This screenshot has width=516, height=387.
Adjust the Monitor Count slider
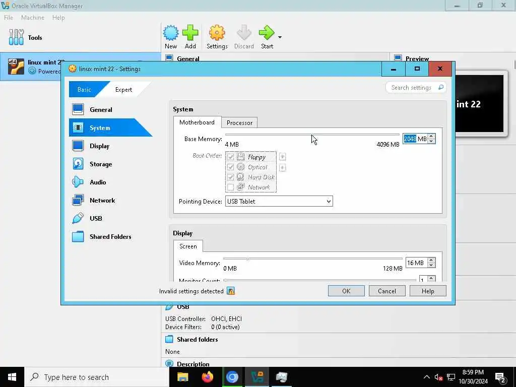(320, 280)
